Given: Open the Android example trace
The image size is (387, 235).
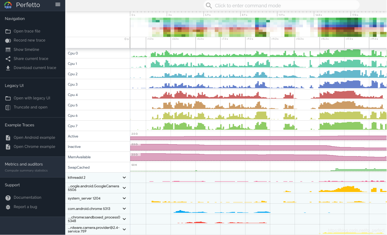Looking at the screenshot, I should tap(34, 137).
